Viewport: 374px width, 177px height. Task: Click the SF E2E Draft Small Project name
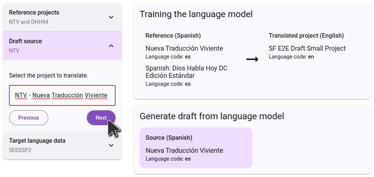point(307,48)
